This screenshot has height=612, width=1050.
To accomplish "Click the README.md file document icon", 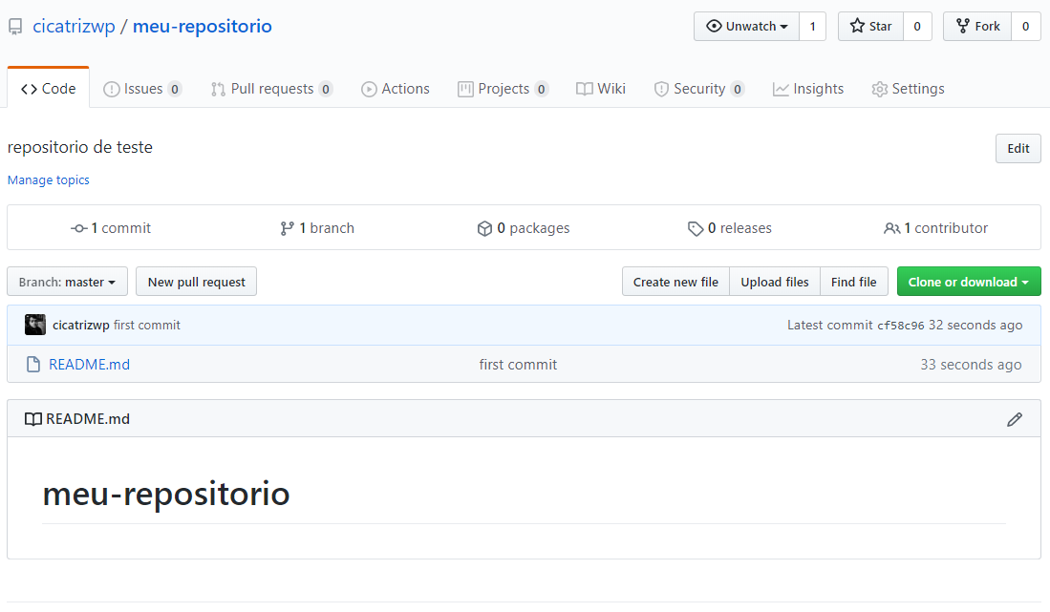I will pos(32,365).
